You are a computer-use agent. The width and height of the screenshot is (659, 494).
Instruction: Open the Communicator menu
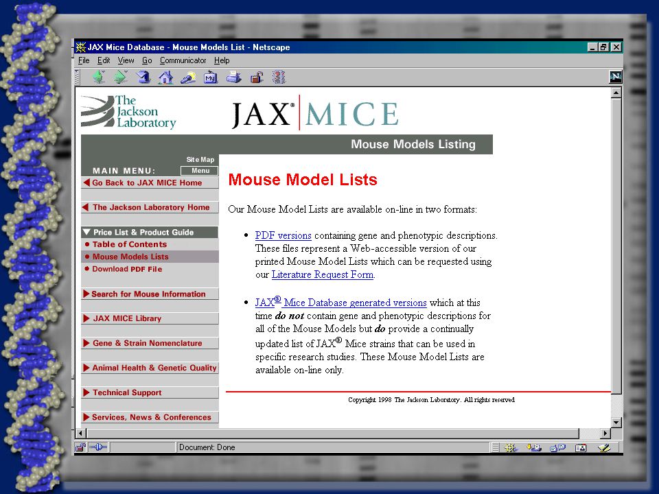(183, 60)
